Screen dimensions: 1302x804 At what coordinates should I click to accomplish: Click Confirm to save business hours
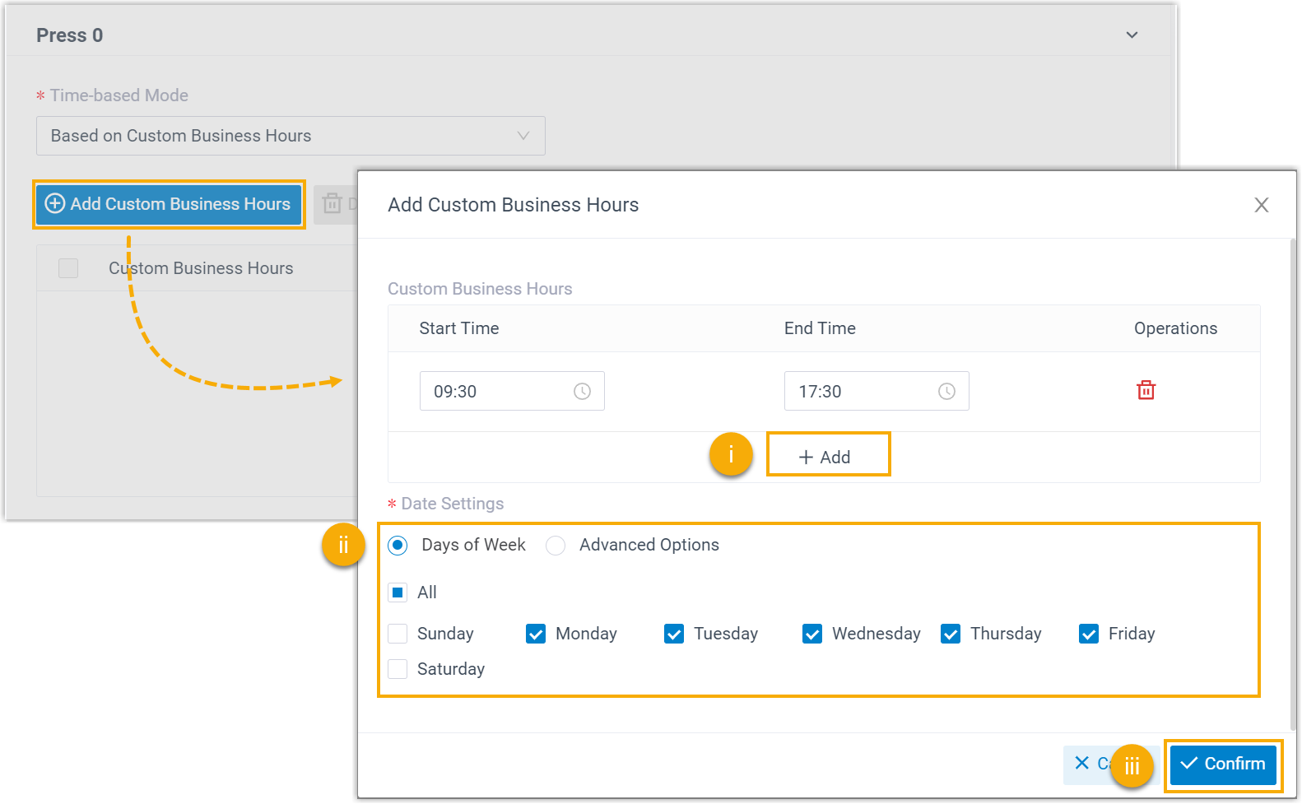pyautogui.click(x=1223, y=764)
